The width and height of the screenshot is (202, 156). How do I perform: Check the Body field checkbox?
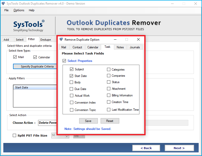pos(71,82)
